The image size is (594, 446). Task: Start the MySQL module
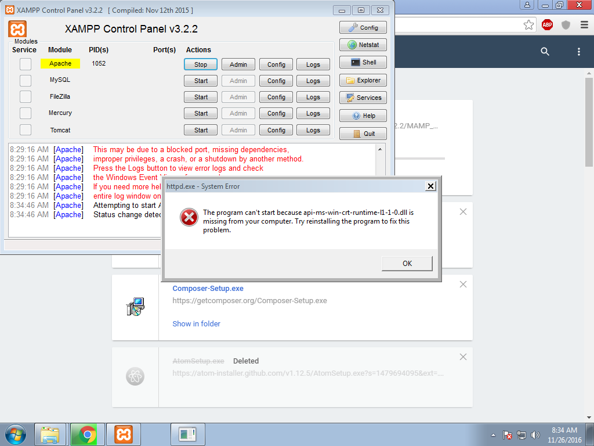coord(201,81)
